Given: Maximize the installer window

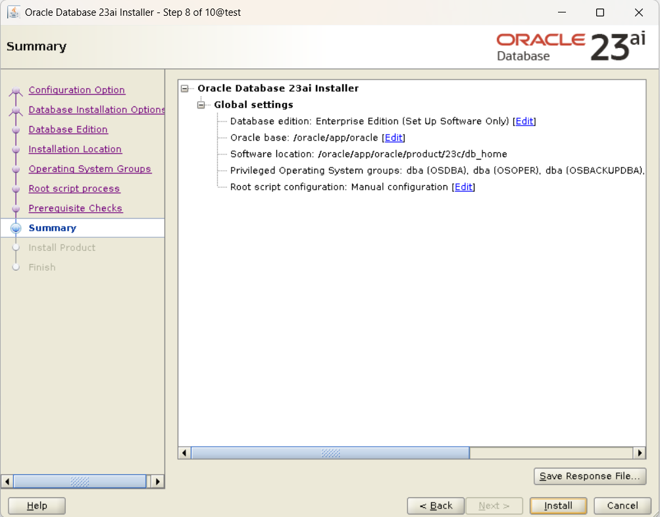Looking at the screenshot, I should (x=600, y=12).
